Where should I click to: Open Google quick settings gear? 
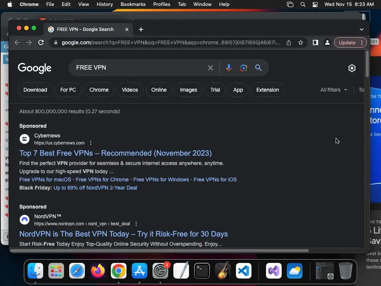(x=352, y=68)
